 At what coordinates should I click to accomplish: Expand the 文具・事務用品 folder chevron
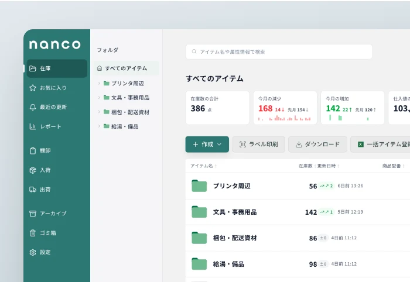pyautogui.click(x=99, y=98)
